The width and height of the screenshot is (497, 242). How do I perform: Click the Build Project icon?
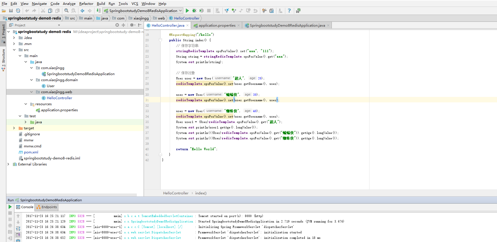(99, 11)
